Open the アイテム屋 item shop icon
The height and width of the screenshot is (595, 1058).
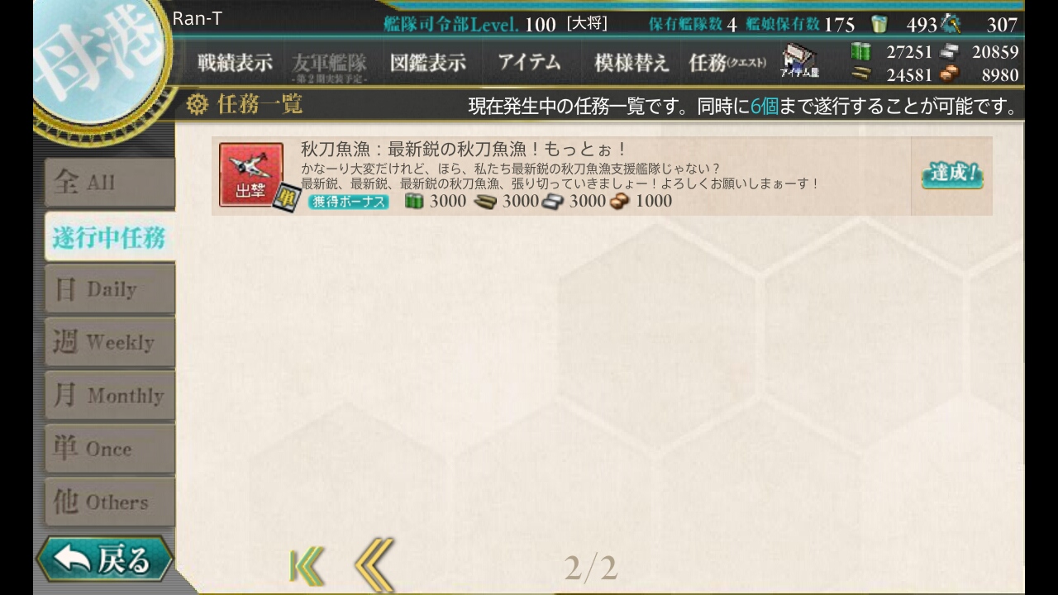[799, 62]
